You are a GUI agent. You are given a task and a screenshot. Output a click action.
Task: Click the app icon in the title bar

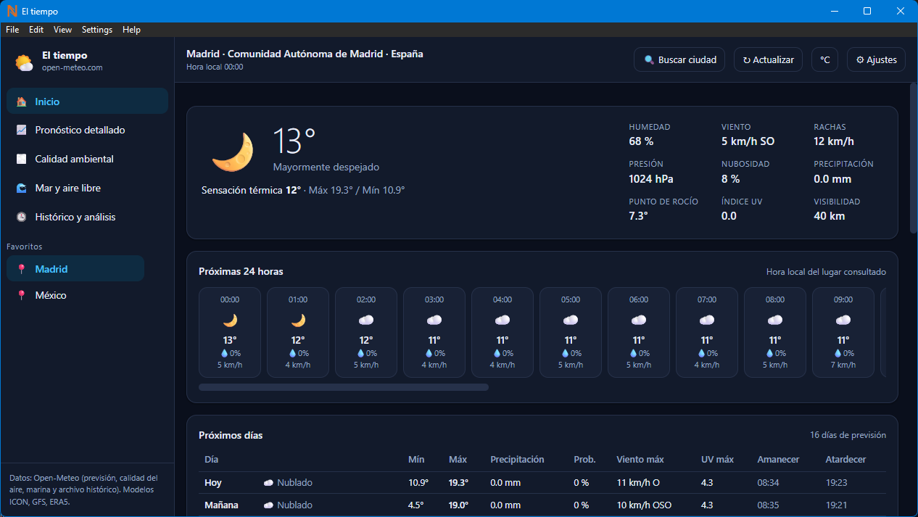click(x=12, y=11)
